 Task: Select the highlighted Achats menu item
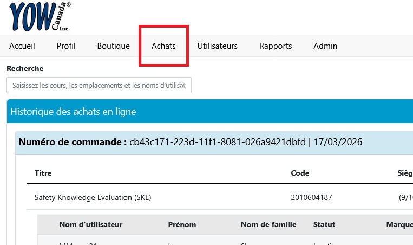(163, 46)
